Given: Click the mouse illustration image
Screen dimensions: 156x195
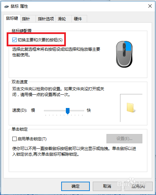Looking at the screenshot, I should [x=124, y=54].
